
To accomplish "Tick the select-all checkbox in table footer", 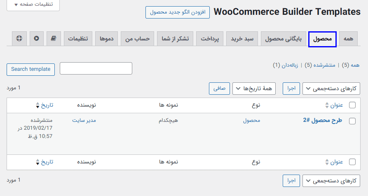I will [x=352, y=162].
